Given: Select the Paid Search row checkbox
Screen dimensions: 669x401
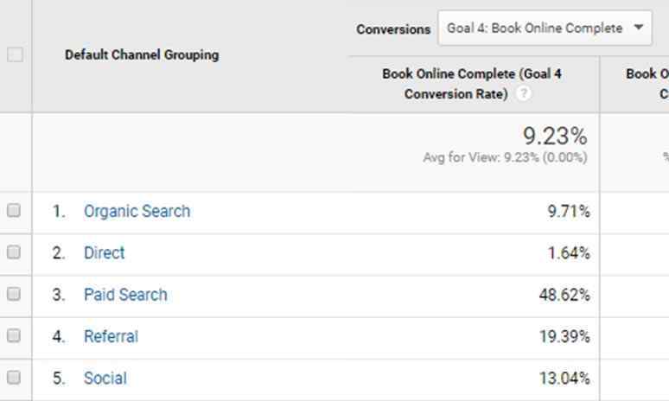Looking at the screenshot, I should 14,294.
